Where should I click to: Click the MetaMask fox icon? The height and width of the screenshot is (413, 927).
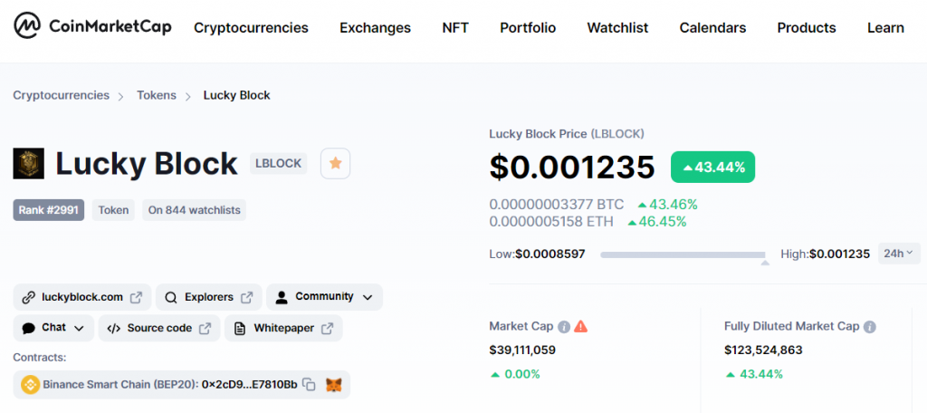[334, 385]
